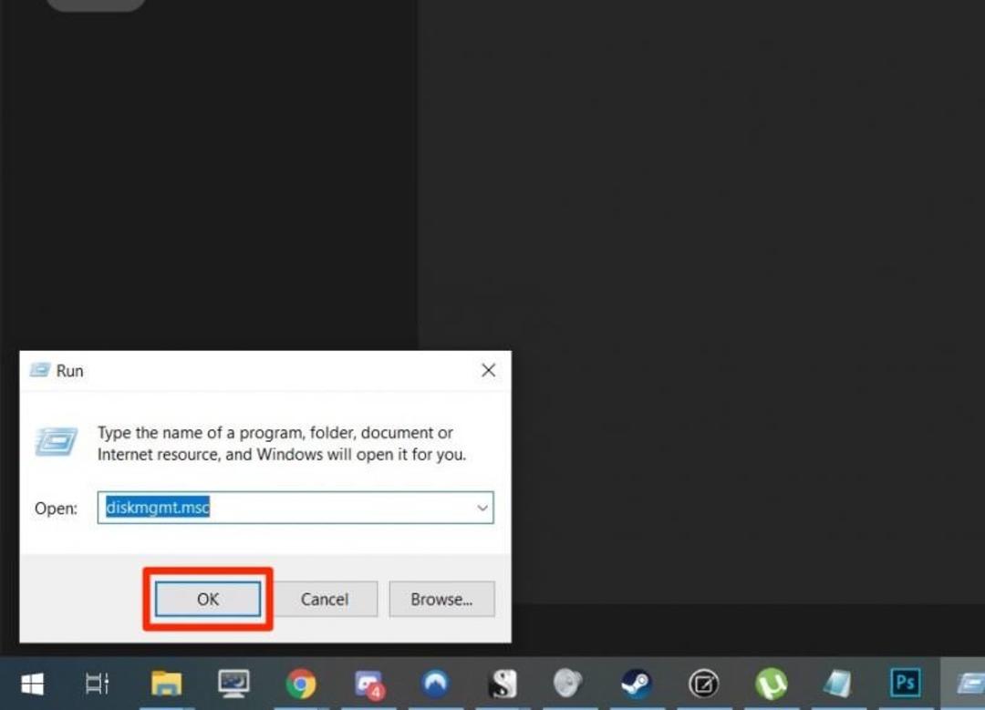This screenshot has width=985, height=710.
Task: Launch the monitor app on the taskbar
Action: [233, 684]
